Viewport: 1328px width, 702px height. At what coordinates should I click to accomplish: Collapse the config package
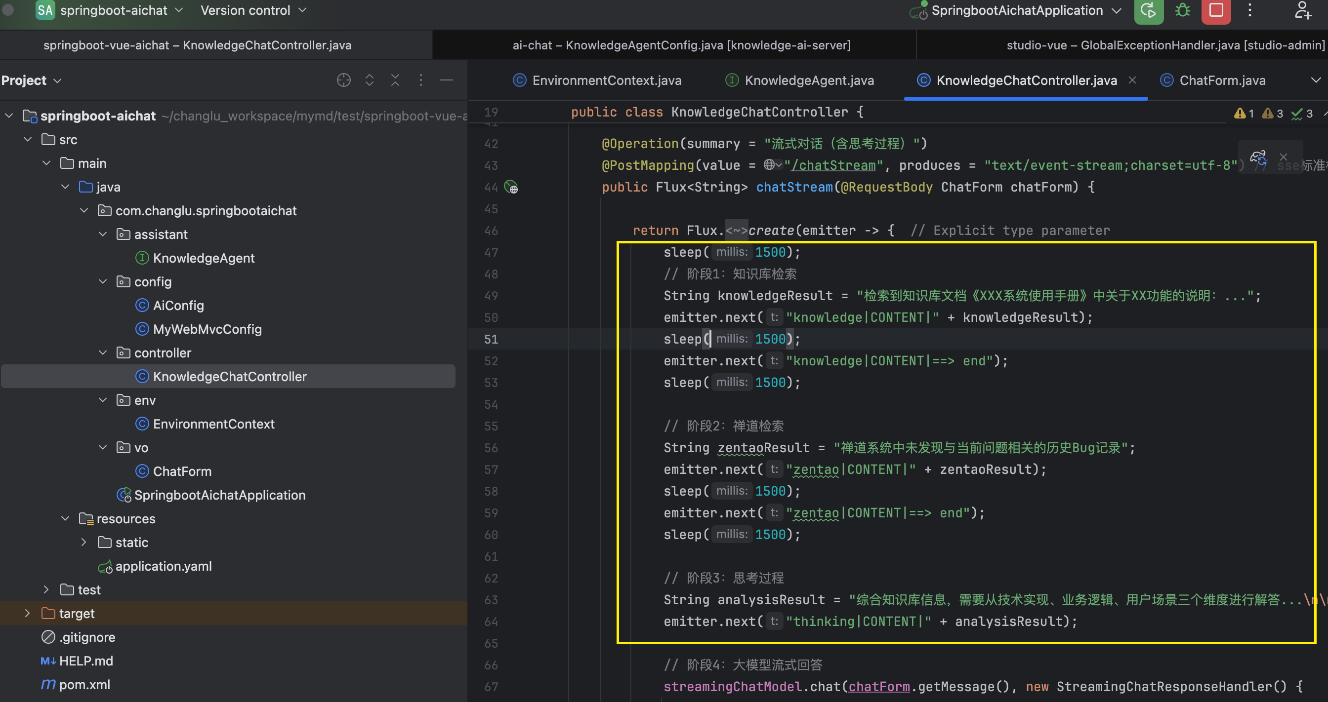103,282
